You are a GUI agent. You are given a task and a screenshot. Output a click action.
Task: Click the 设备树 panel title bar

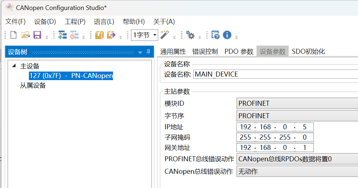click(79, 52)
